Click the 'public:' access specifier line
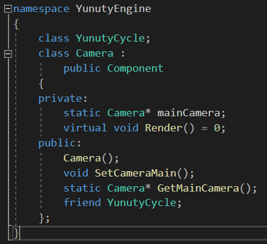267x244 pixels. [x=60, y=143]
